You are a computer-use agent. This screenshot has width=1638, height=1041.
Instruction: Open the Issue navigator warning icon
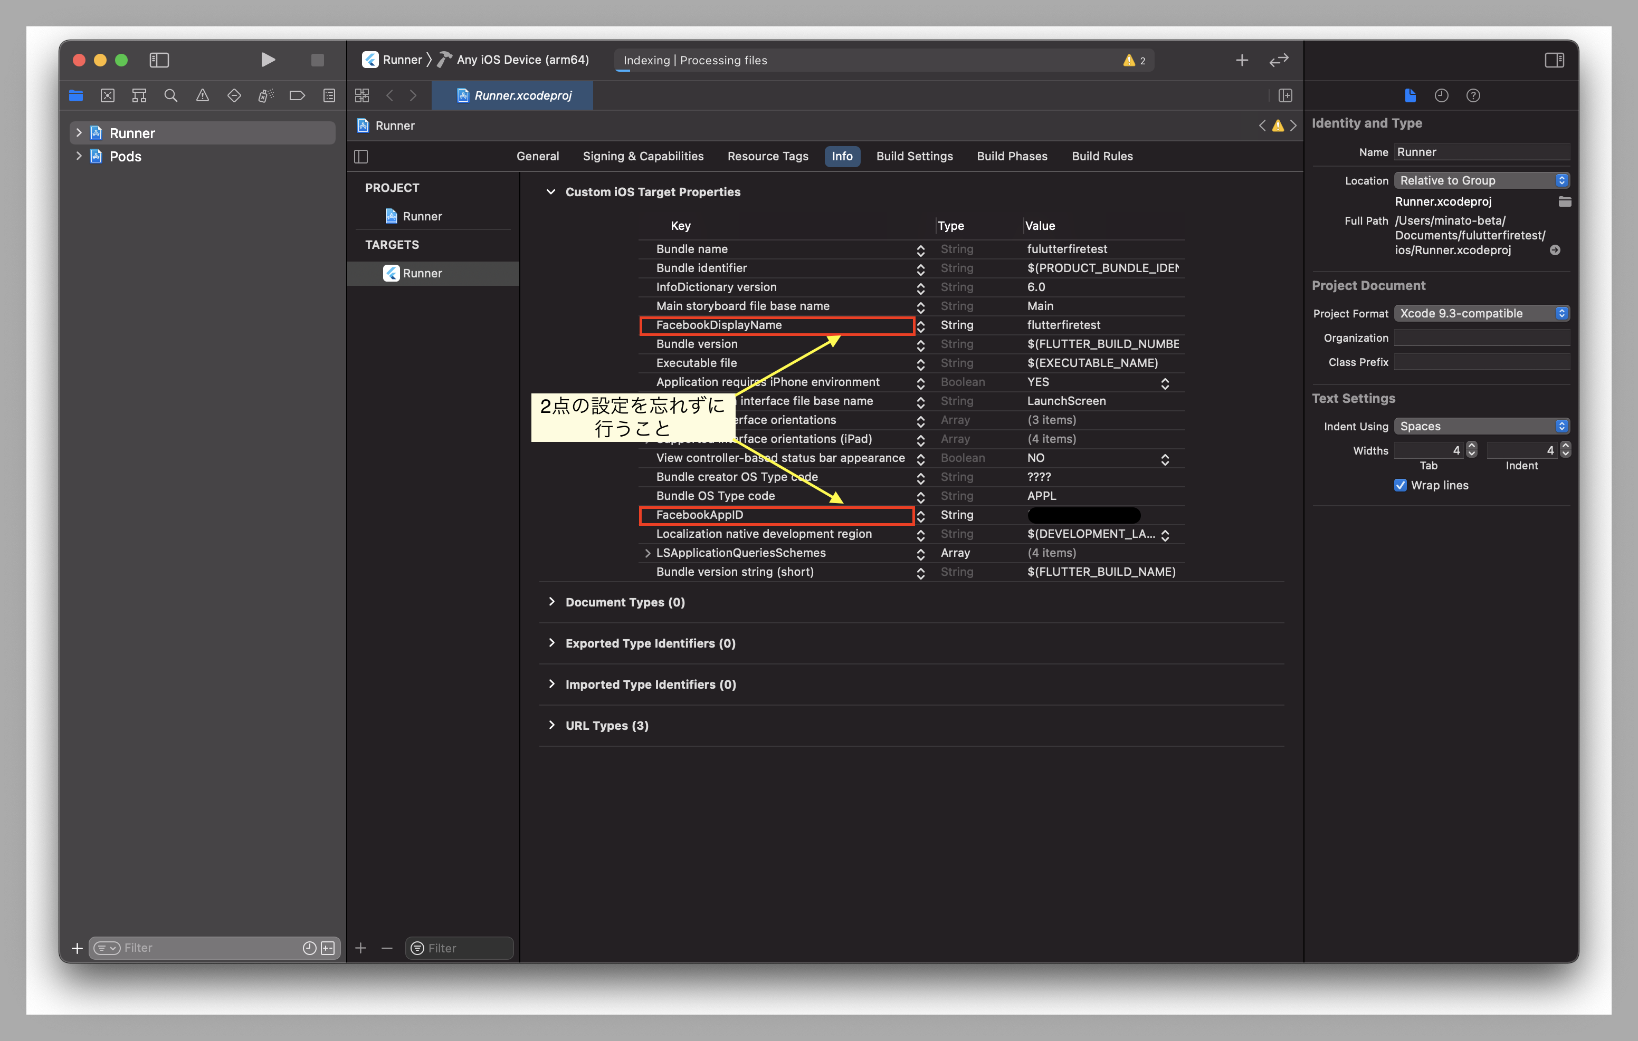(203, 96)
